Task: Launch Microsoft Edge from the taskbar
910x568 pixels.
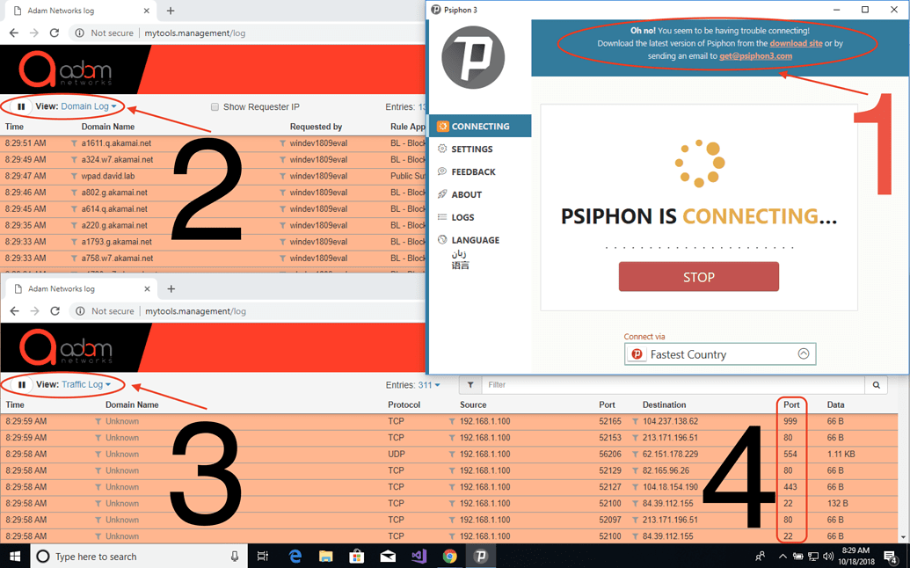Action: click(x=295, y=557)
